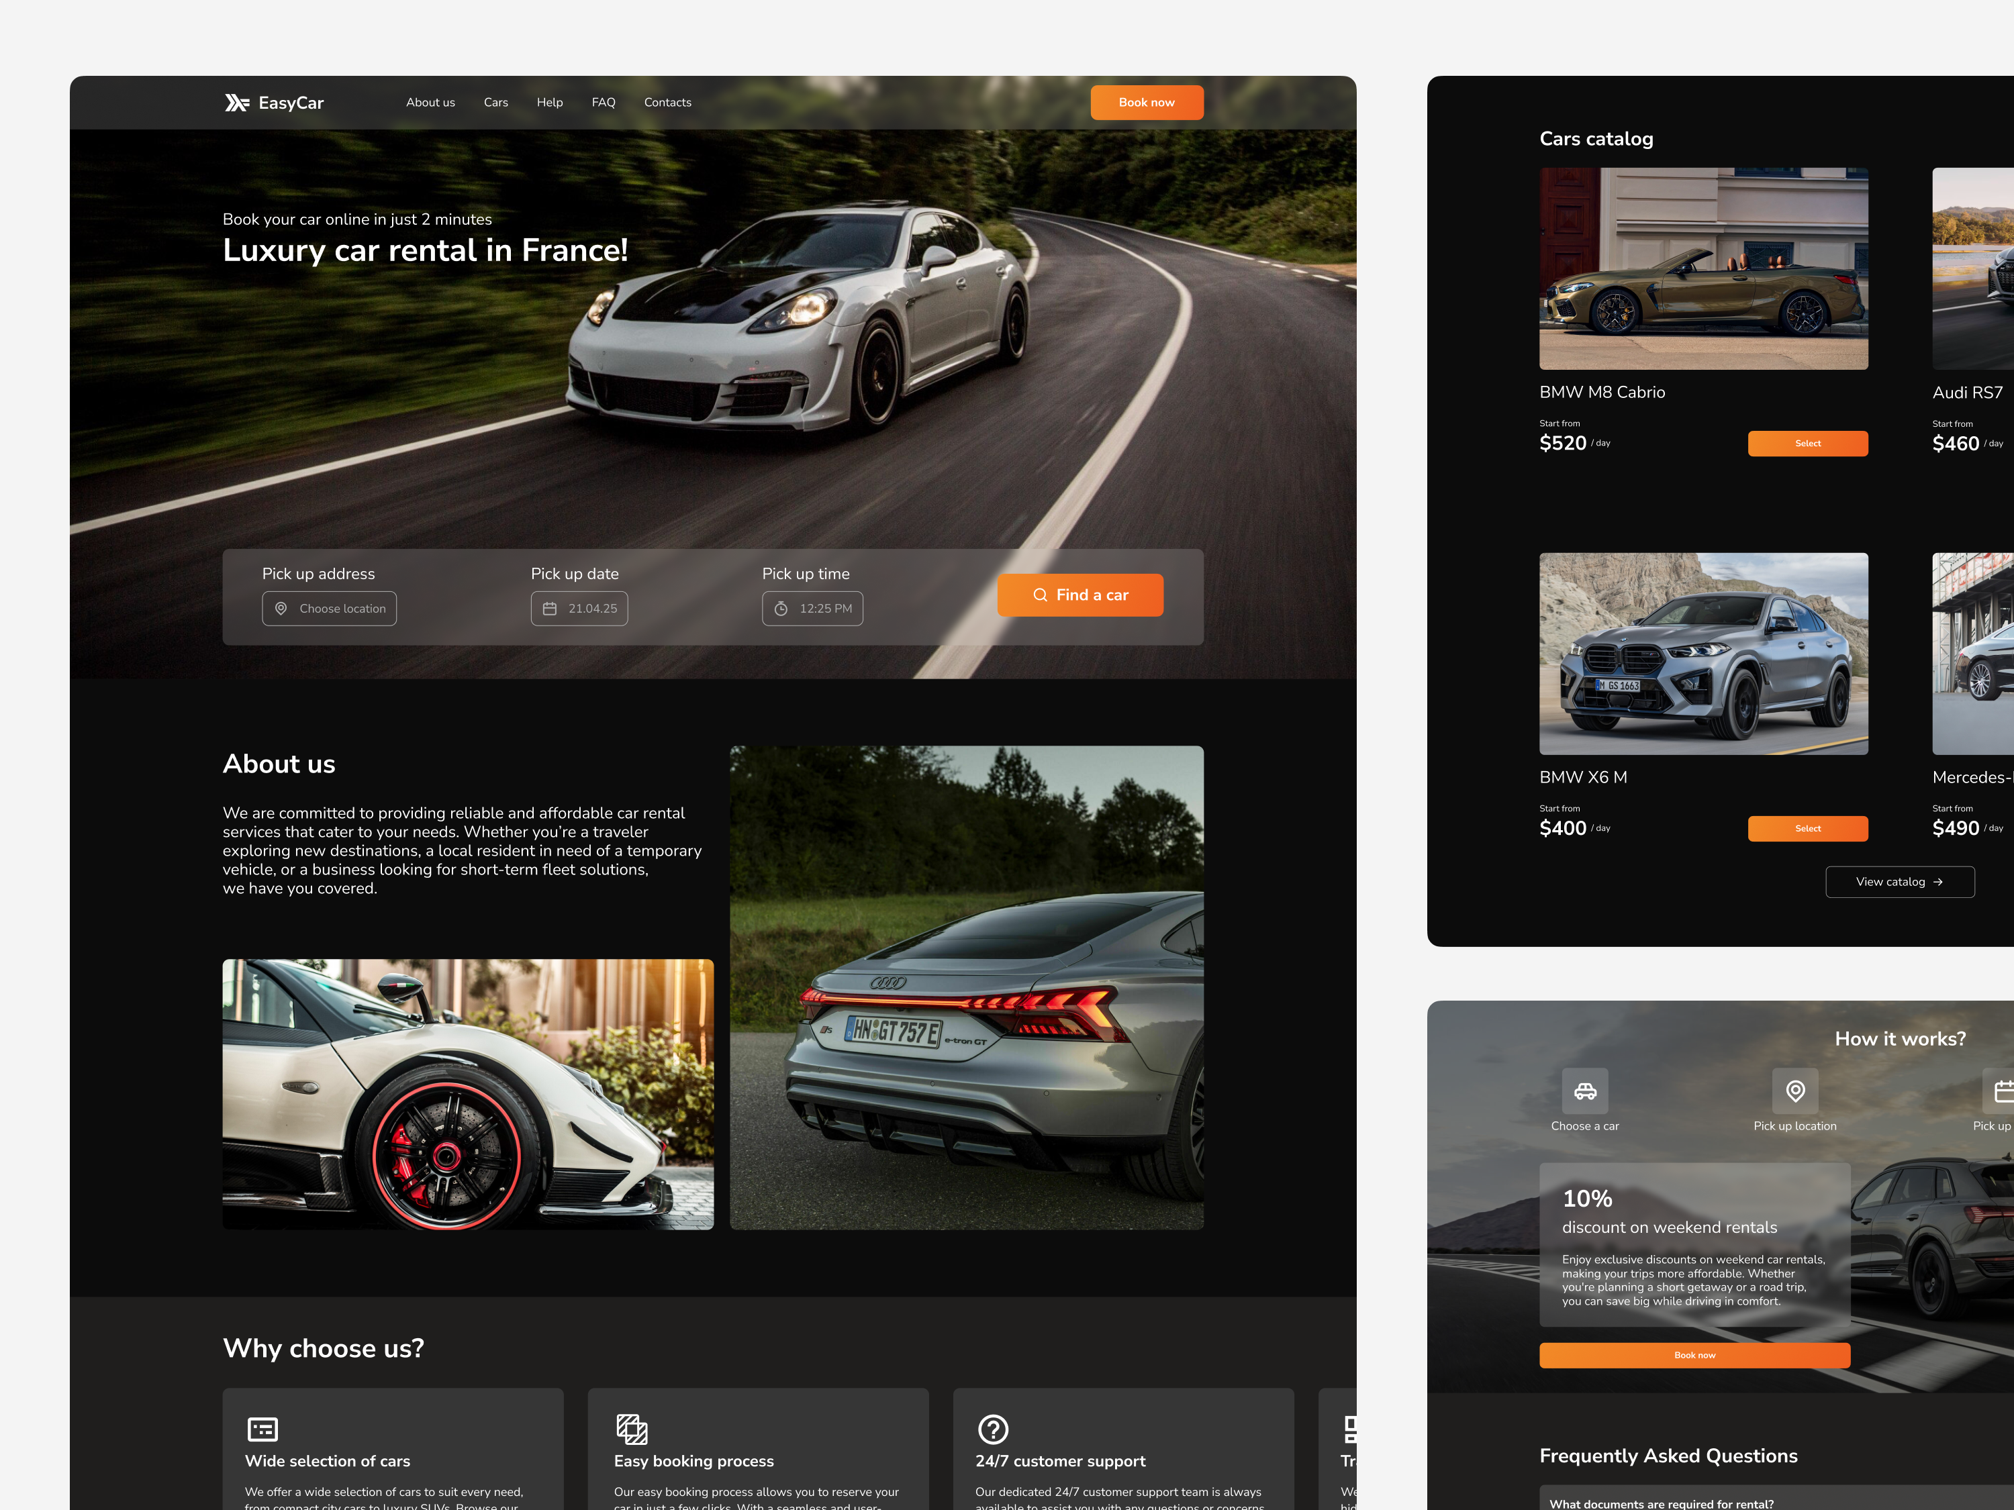Click the BMW M8 Cabrio car image
Viewport: 2014px width, 1510px height.
click(1704, 268)
